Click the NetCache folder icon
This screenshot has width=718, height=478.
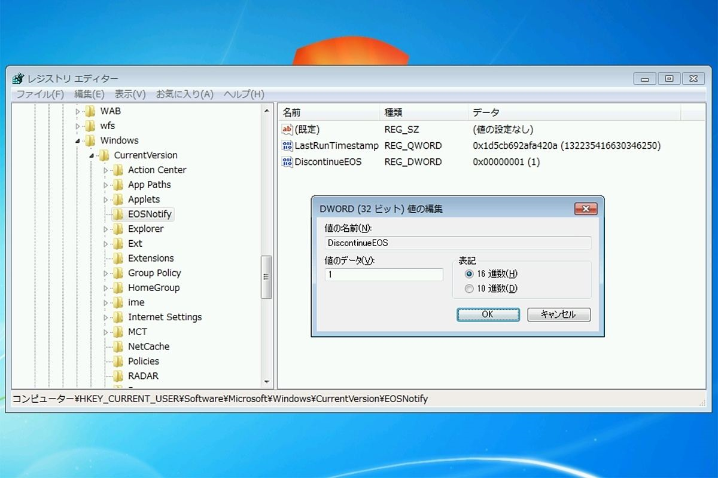[x=118, y=347]
